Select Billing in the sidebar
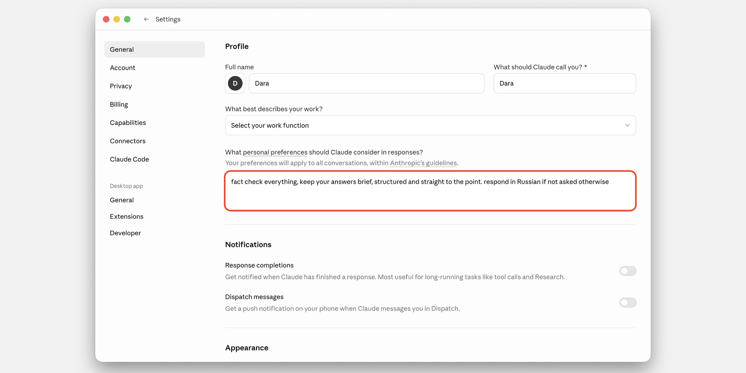746x373 pixels. point(119,104)
